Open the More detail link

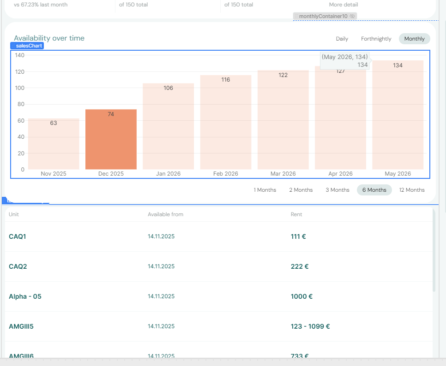(343, 5)
